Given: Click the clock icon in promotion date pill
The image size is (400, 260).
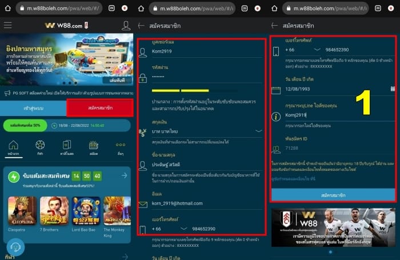Looking at the screenshot, I should pyautogui.click(x=54, y=126).
